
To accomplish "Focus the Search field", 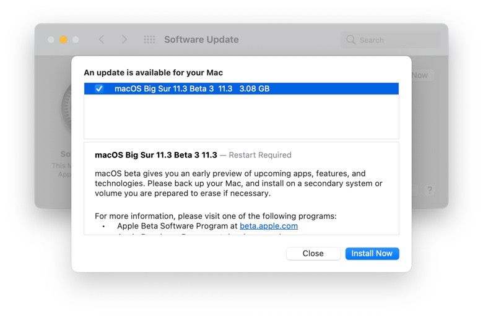I will (x=396, y=40).
